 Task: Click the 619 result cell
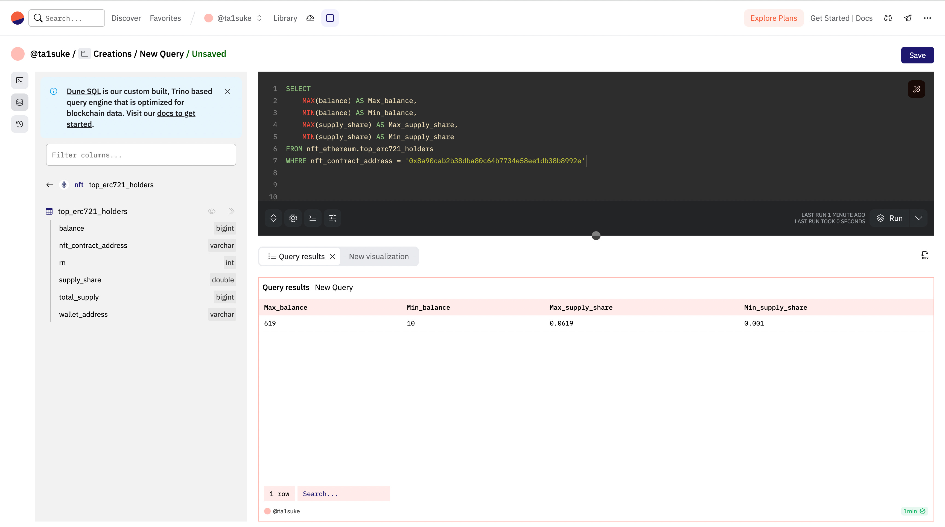click(x=270, y=323)
